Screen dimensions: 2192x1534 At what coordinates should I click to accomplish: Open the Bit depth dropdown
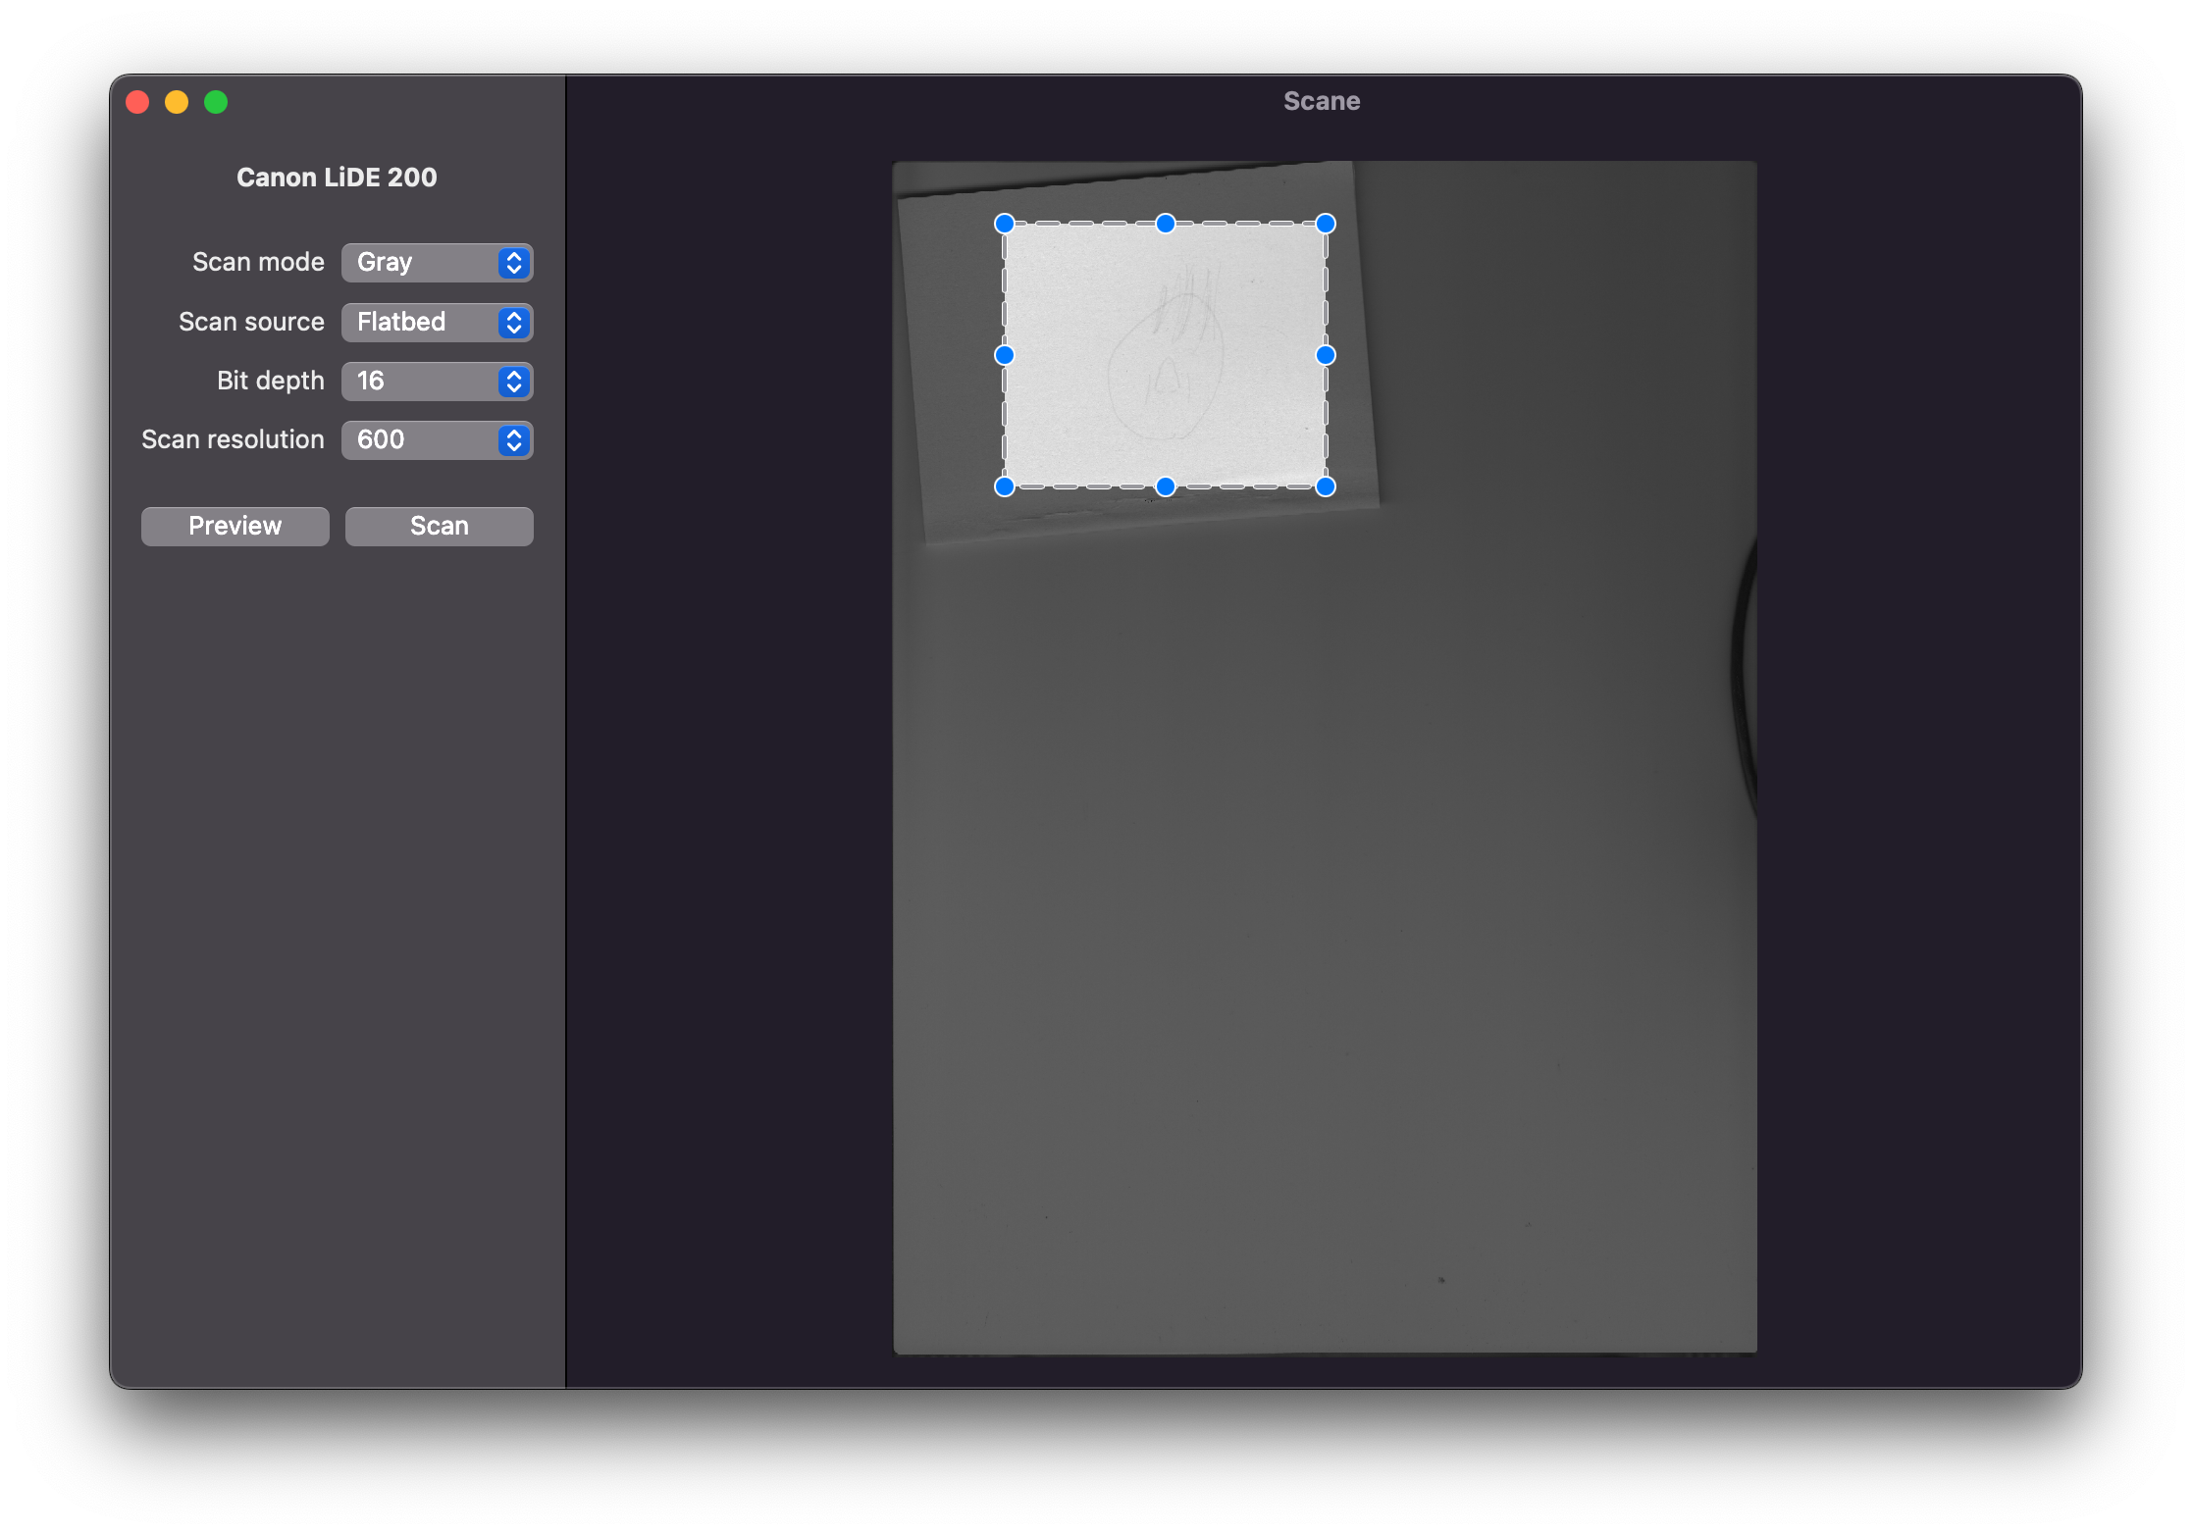point(437,382)
